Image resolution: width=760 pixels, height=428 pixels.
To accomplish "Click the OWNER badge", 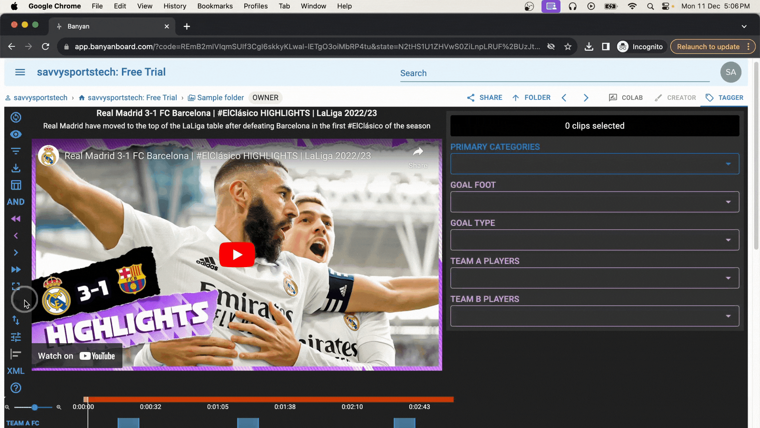I will [x=265, y=97].
